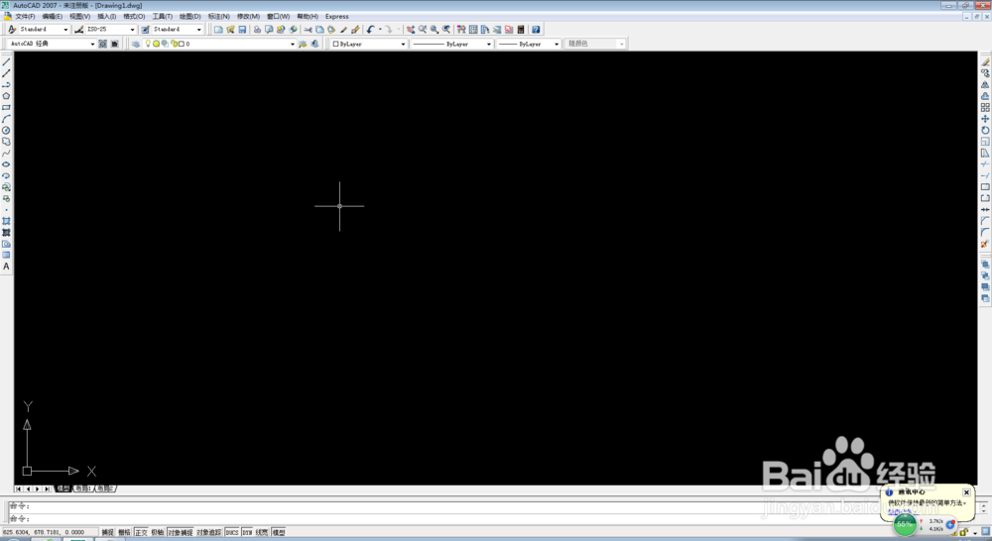Image resolution: width=992 pixels, height=541 pixels.
Task: Click 模型 model space button in status bar
Action: [x=279, y=533]
